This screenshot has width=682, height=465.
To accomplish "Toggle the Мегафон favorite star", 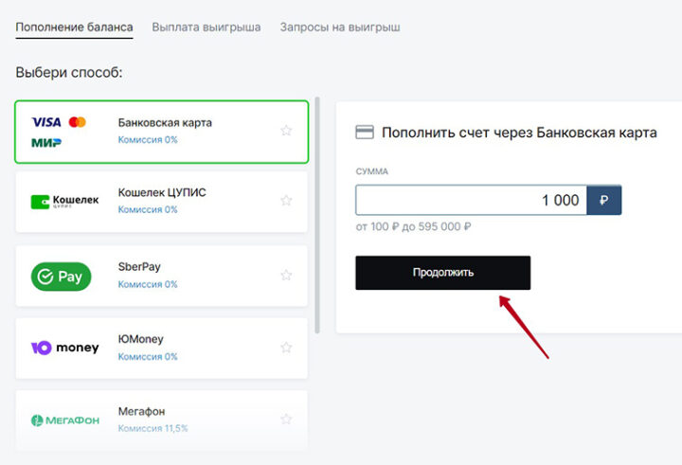I will point(286,419).
